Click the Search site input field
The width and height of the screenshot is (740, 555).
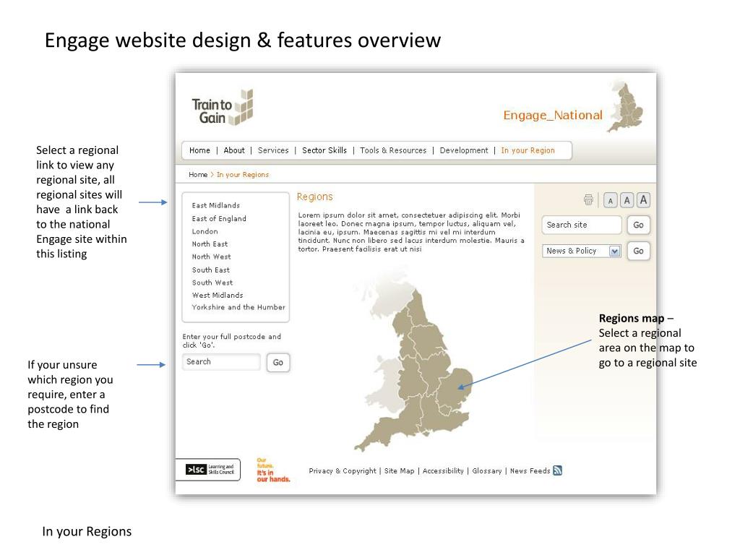(582, 225)
